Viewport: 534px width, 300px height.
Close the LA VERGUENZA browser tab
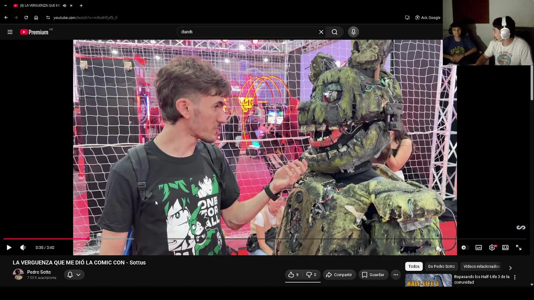[71, 5]
